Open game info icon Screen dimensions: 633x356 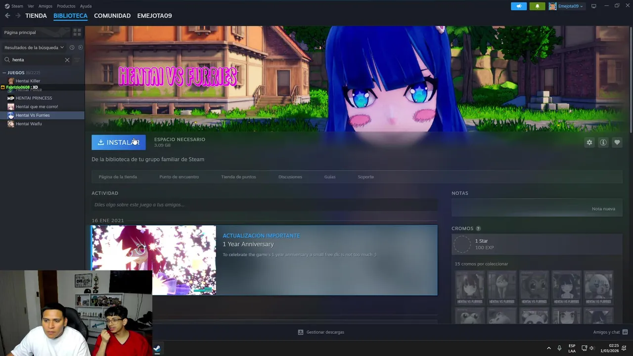(603, 142)
